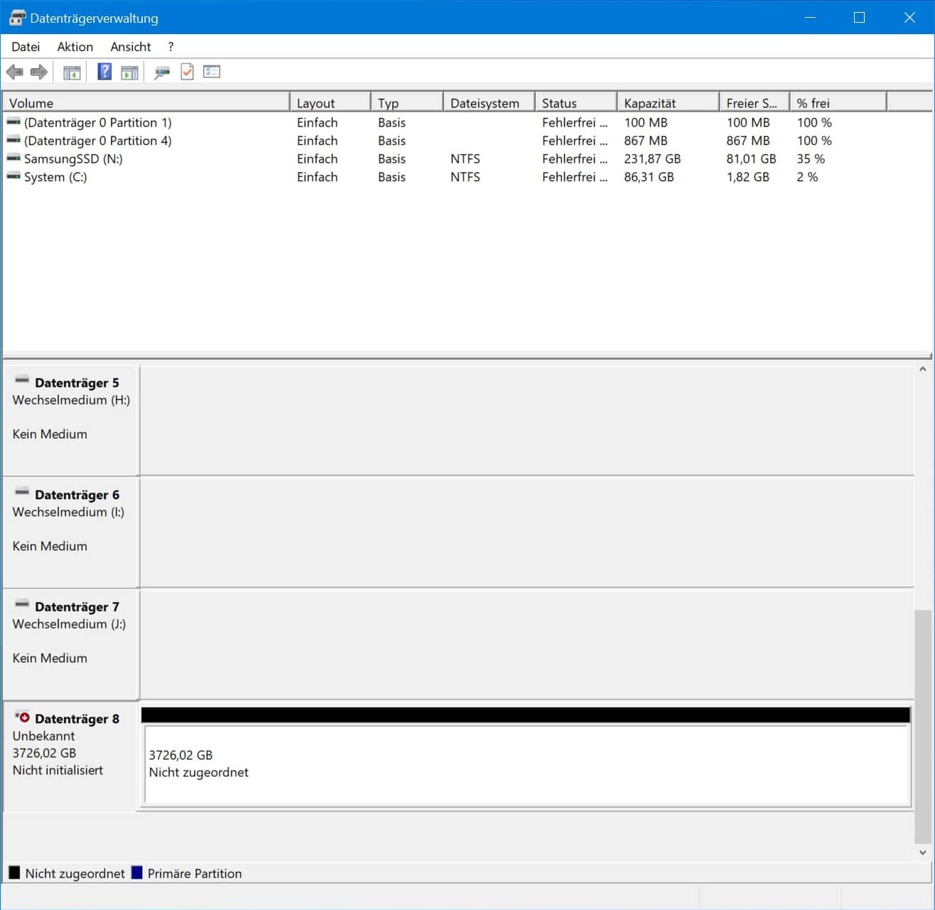The width and height of the screenshot is (935, 910).
Task: Select the Datenträger 6 disk label
Action: (77, 495)
